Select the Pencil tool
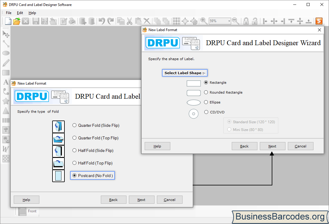 point(6,63)
